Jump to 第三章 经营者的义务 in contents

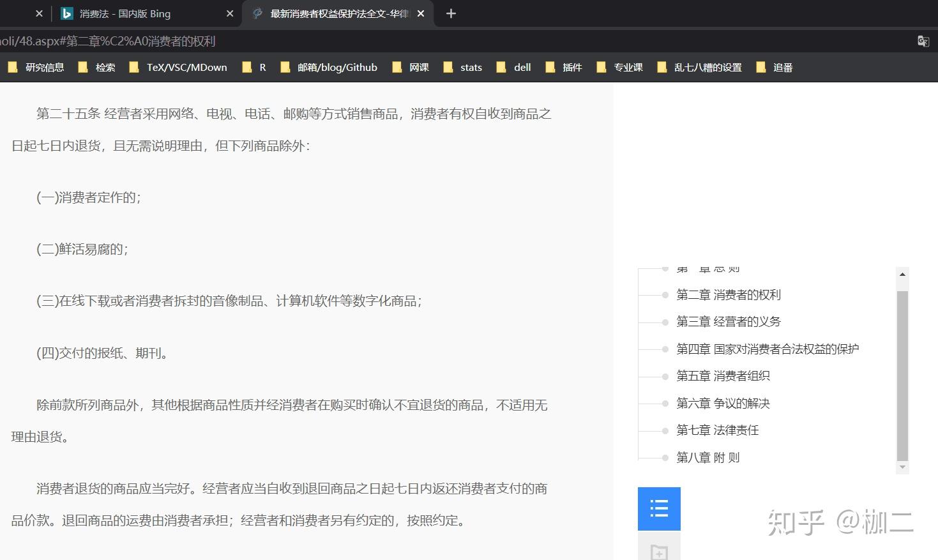click(x=729, y=321)
